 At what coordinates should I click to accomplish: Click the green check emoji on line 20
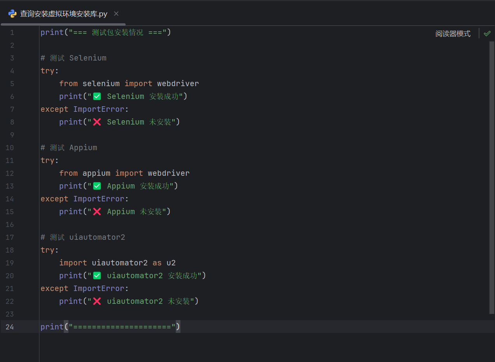pyautogui.click(x=97, y=276)
